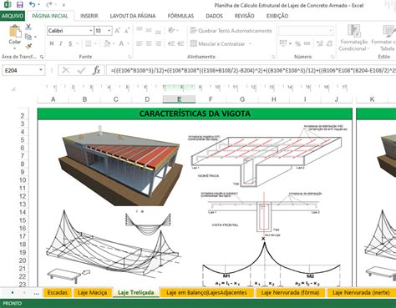Expand Mesclar e Centralizar dropdown arrow
Image resolution: width=396 pixels, height=308 pixels.
tap(250, 43)
